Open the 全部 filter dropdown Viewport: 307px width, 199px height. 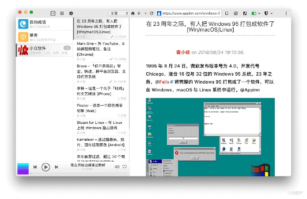(x=119, y=13)
